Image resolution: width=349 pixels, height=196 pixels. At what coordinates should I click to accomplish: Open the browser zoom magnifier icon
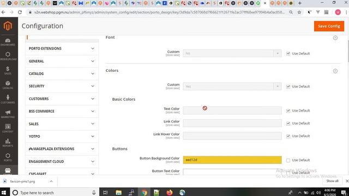pyautogui.click(x=291, y=13)
